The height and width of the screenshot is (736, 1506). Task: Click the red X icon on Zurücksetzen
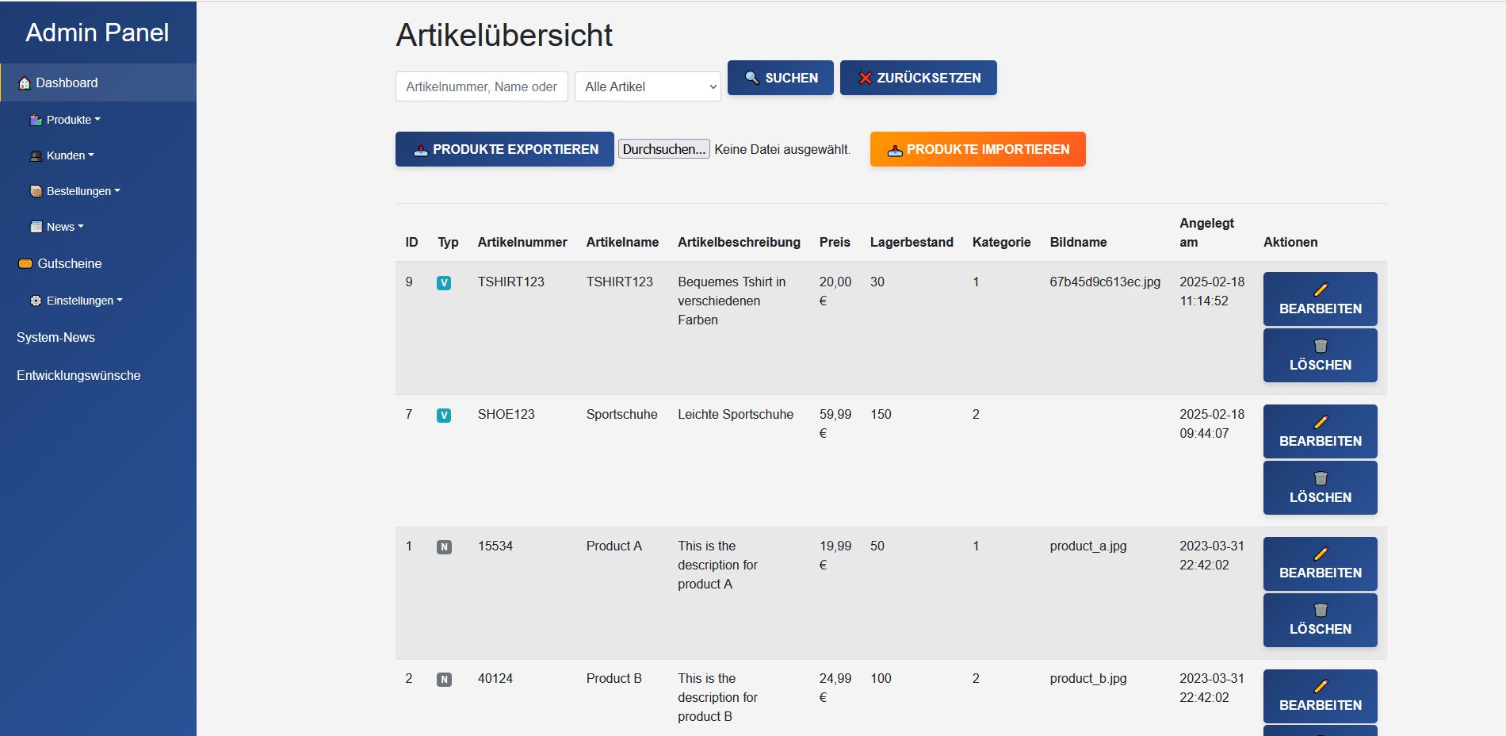[865, 78]
